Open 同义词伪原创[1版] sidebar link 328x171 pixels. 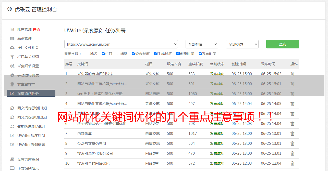[32, 108]
